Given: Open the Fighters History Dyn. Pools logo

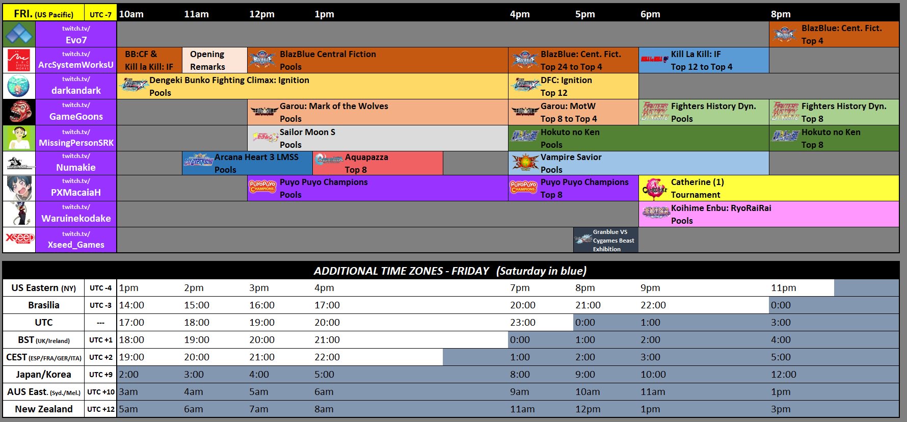Looking at the screenshot, I should 654,112.
